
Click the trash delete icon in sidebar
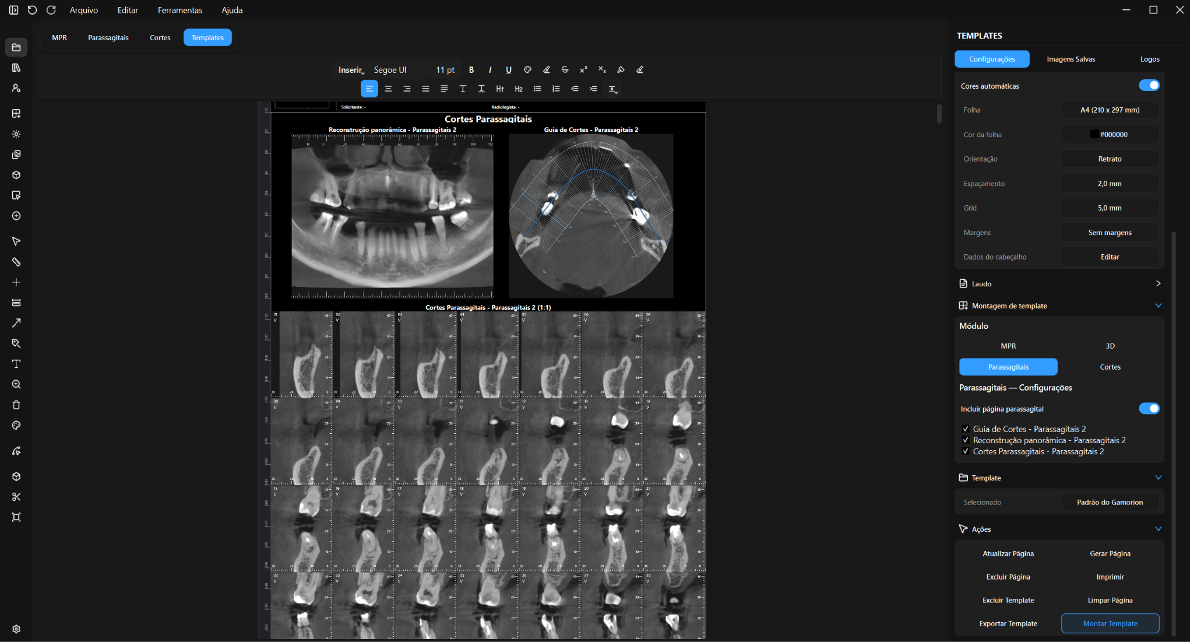click(16, 405)
